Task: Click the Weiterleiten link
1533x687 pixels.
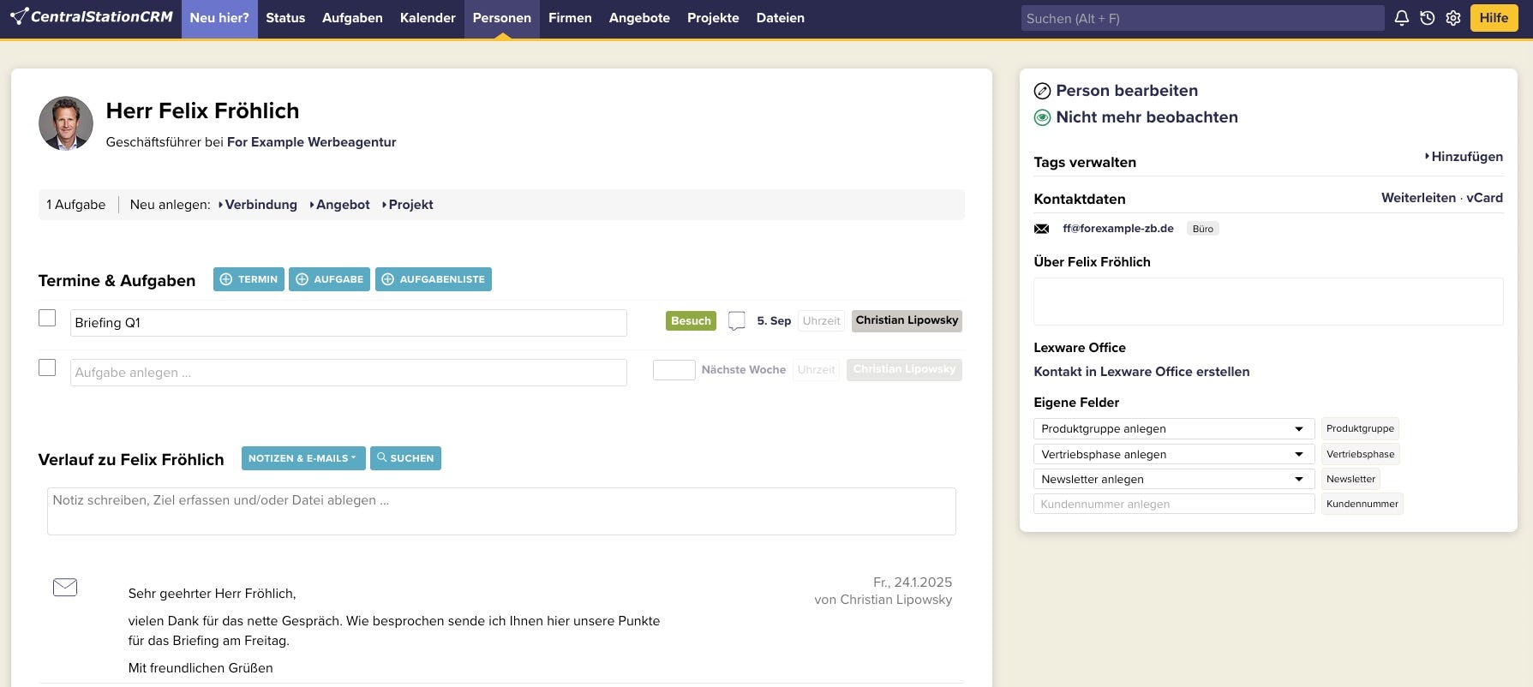Action: click(1418, 198)
